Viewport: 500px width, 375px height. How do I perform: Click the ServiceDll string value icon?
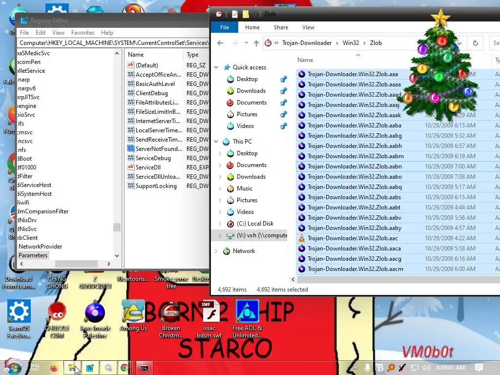(131, 167)
